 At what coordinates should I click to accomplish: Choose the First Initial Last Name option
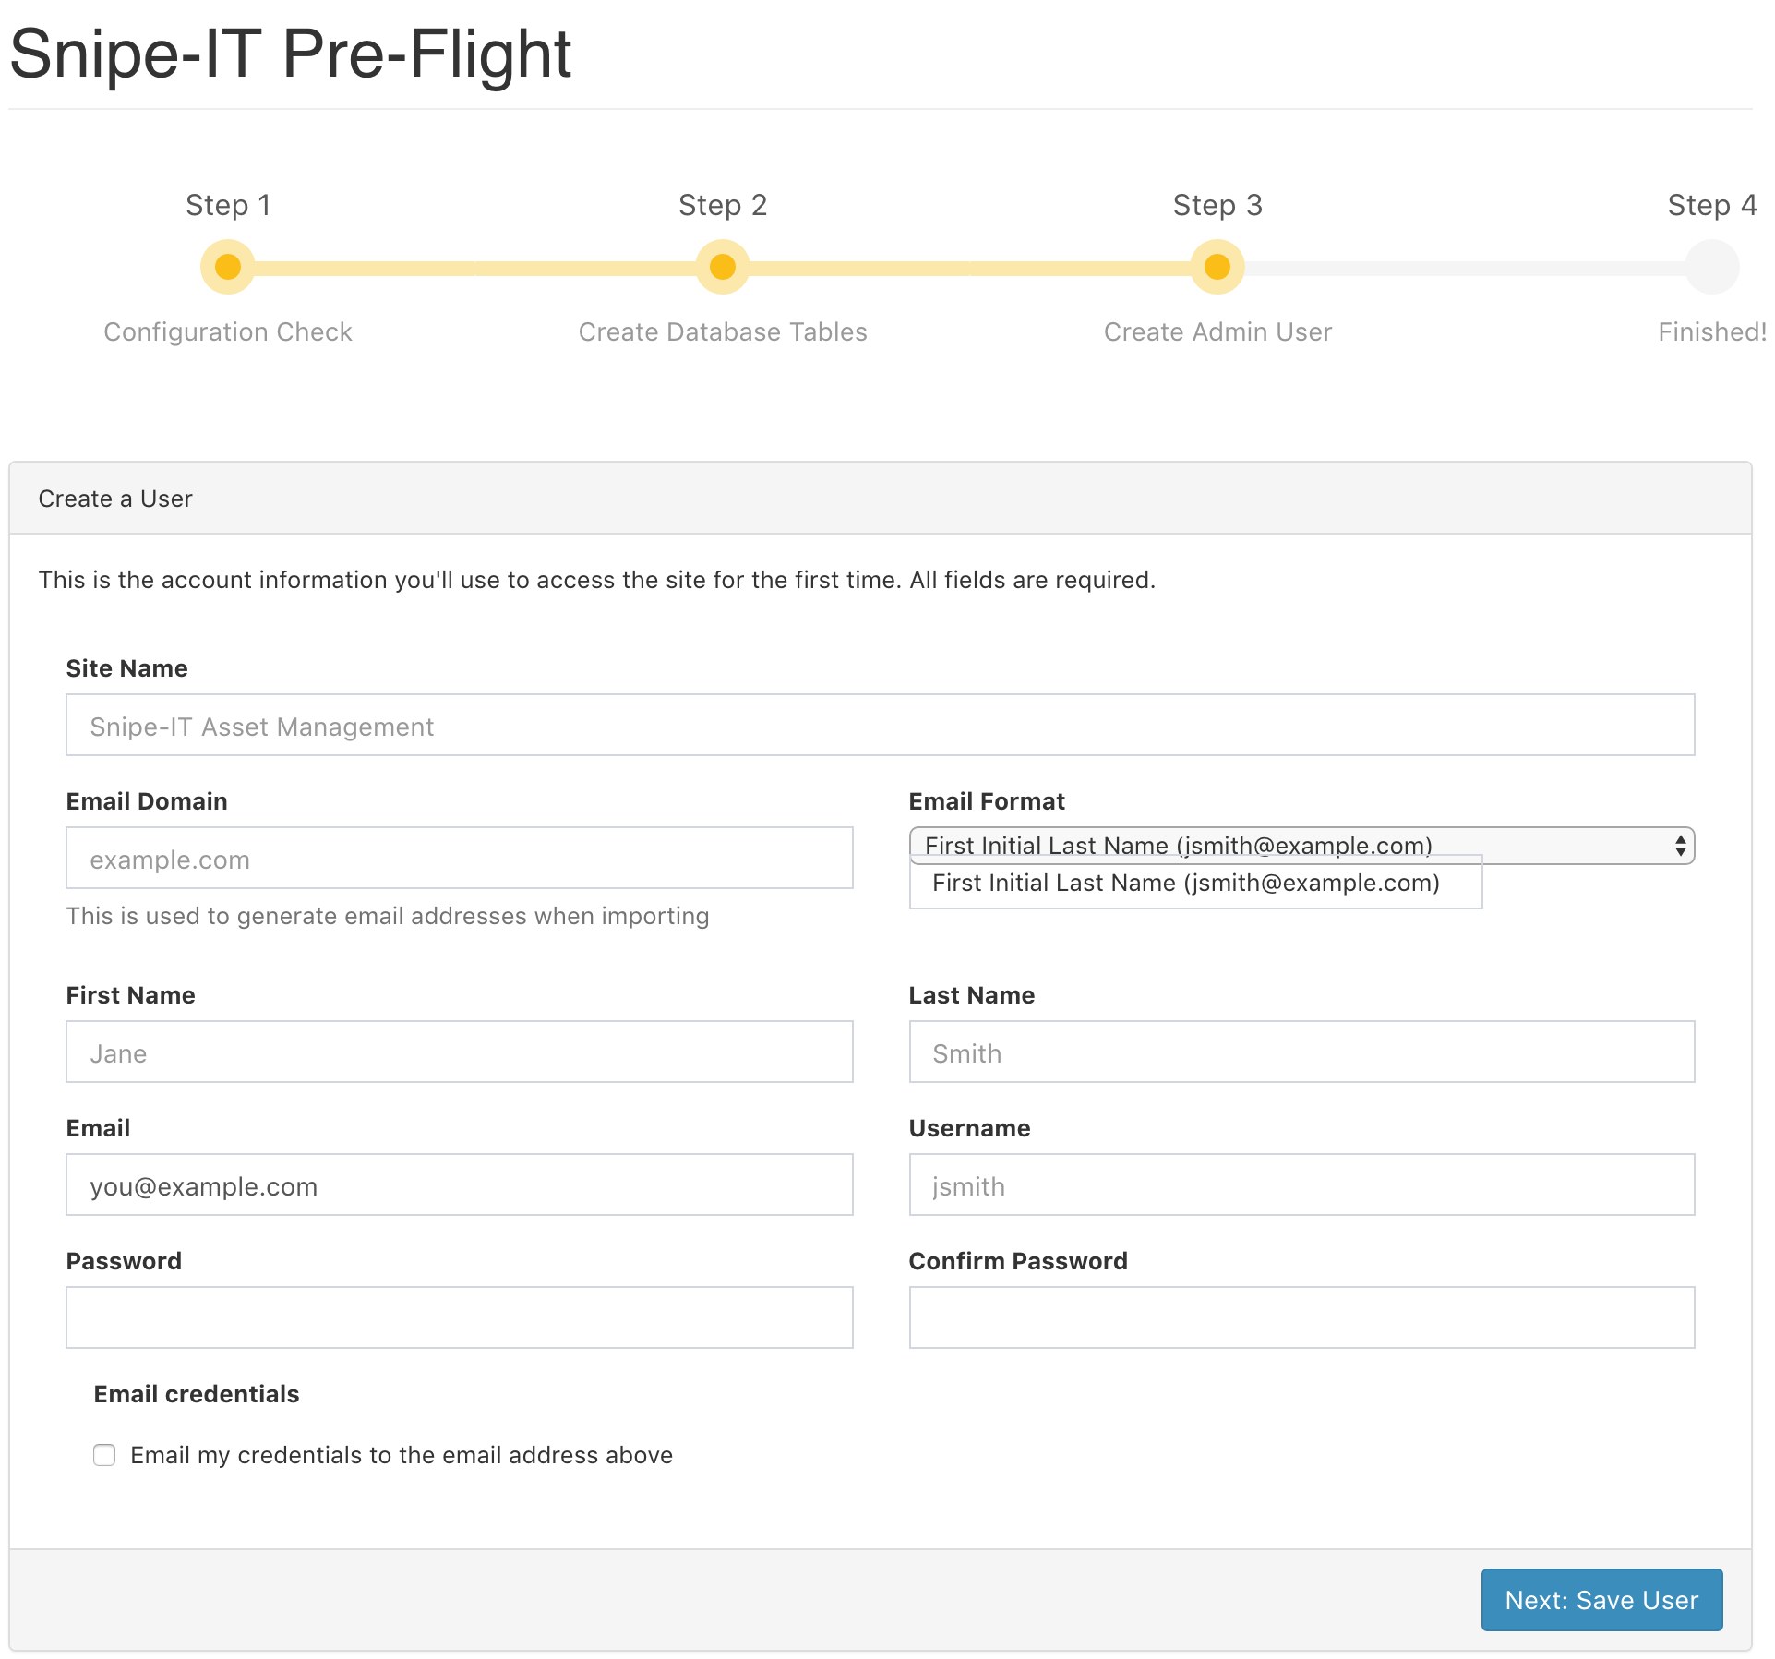[1195, 884]
